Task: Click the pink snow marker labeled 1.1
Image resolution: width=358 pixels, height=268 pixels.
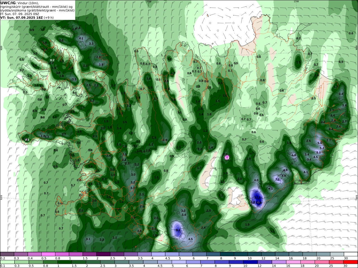Action: click(x=227, y=157)
